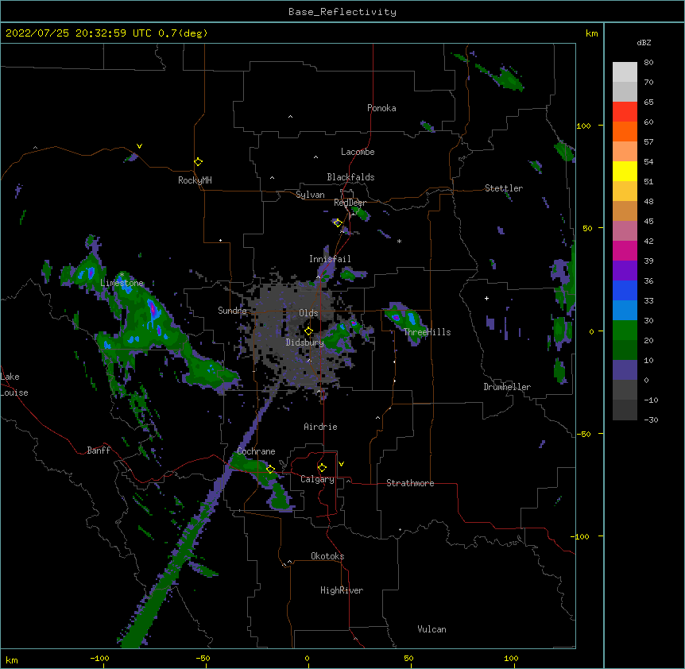Viewport: 685px width, 669px height.
Task: Select the Limestone label
Action: click(x=122, y=283)
